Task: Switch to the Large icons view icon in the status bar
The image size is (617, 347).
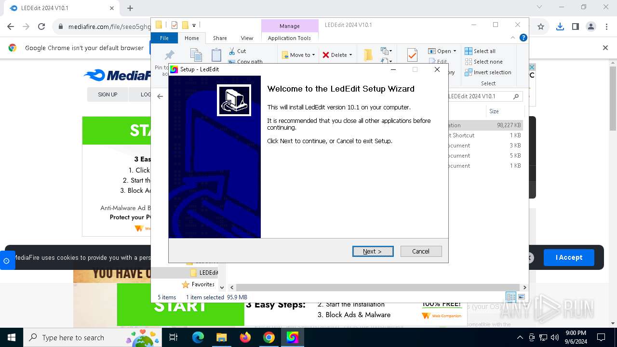Action: point(521,297)
